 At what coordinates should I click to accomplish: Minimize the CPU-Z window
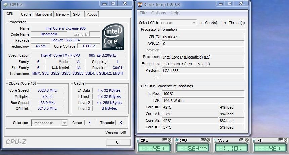click(x=105, y=3)
